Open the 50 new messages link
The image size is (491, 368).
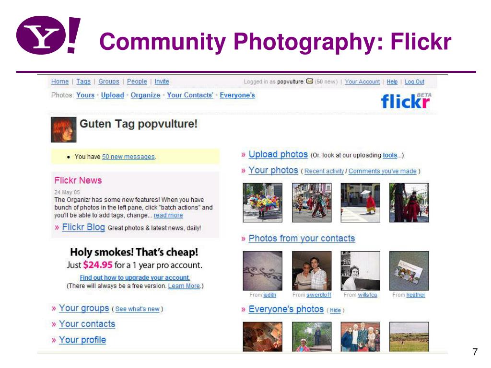click(x=129, y=157)
